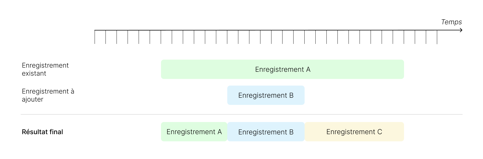Click the Temps axis label
The width and height of the screenshot is (483, 159).
[x=451, y=22]
